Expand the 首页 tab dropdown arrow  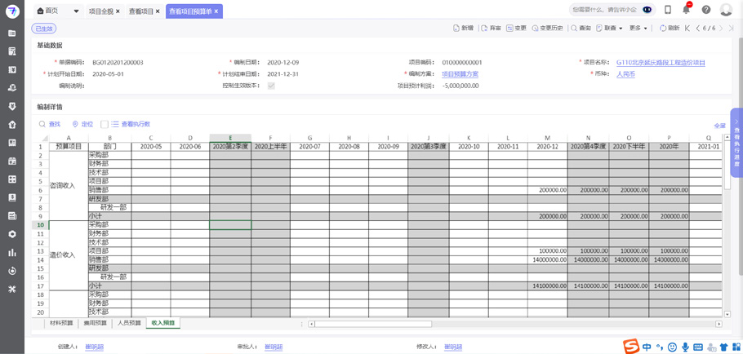point(77,11)
